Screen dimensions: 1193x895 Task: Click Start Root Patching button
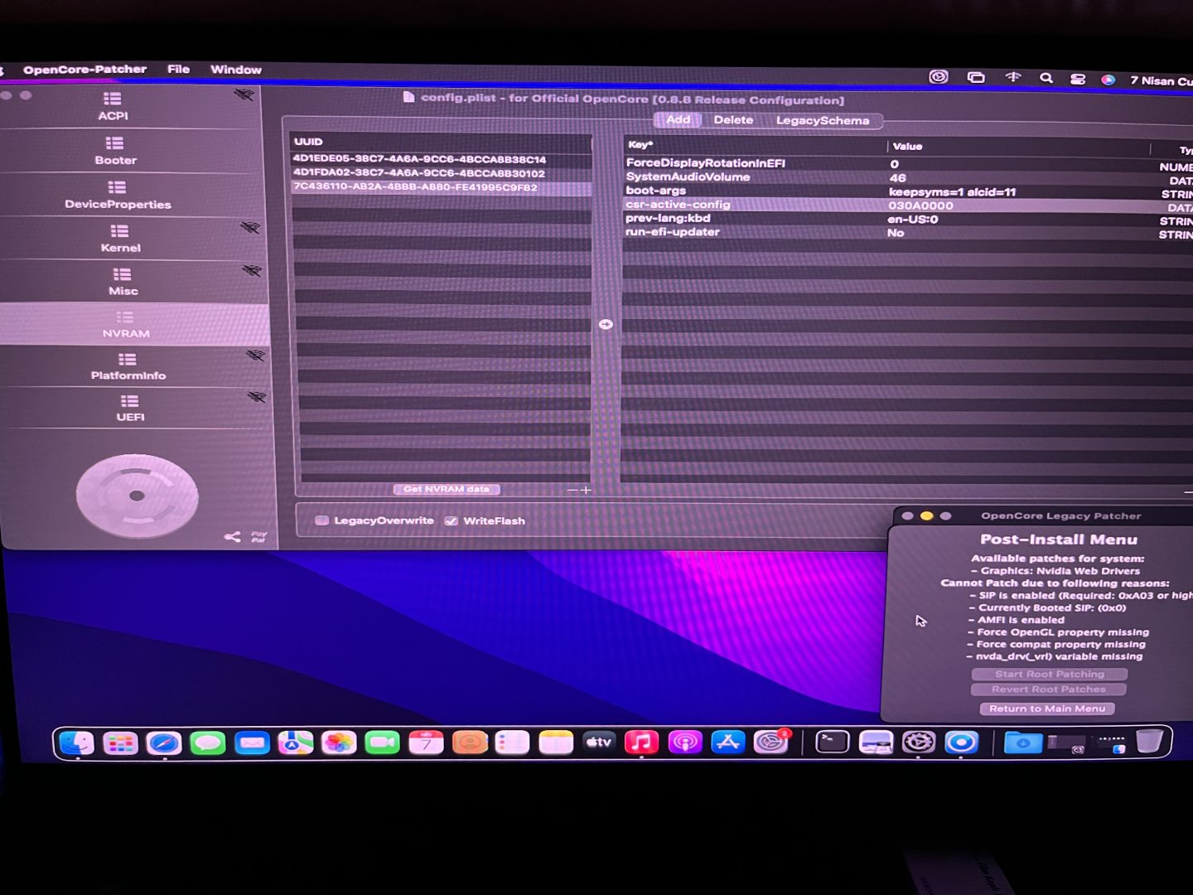click(1050, 674)
